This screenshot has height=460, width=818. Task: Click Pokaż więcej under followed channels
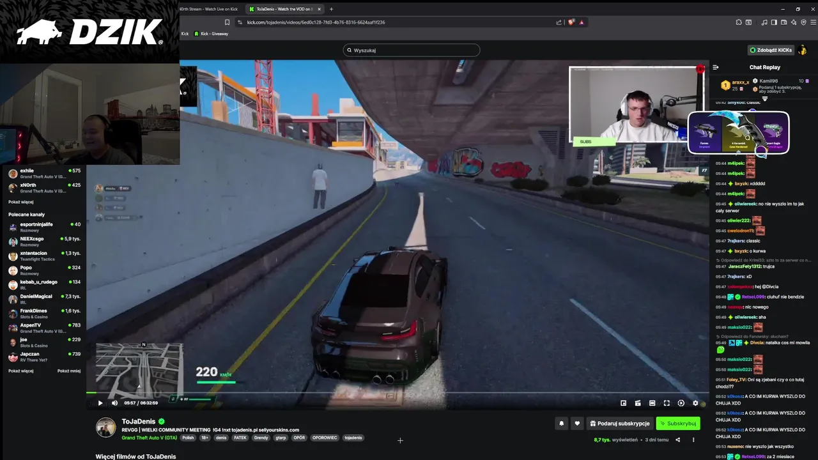click(x=20, y=202)
